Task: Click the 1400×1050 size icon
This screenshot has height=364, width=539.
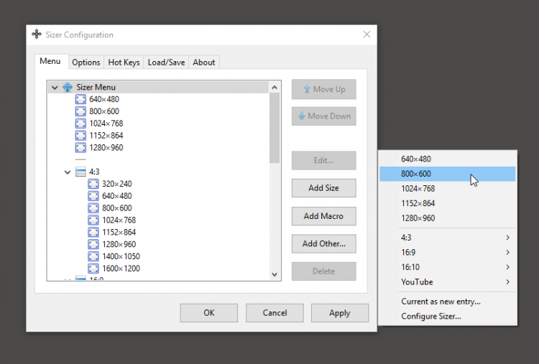Action: [93, 256]
